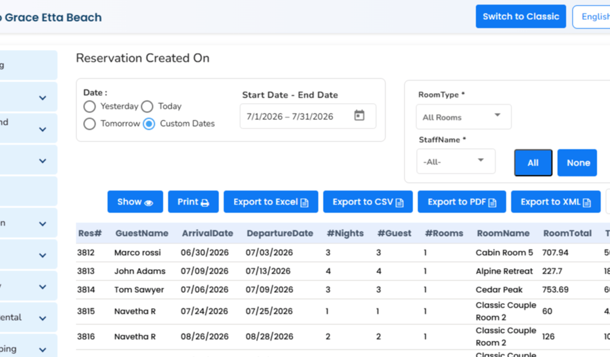Click reservation number 3813
The image size is (610, 357).
click(86, 271)
